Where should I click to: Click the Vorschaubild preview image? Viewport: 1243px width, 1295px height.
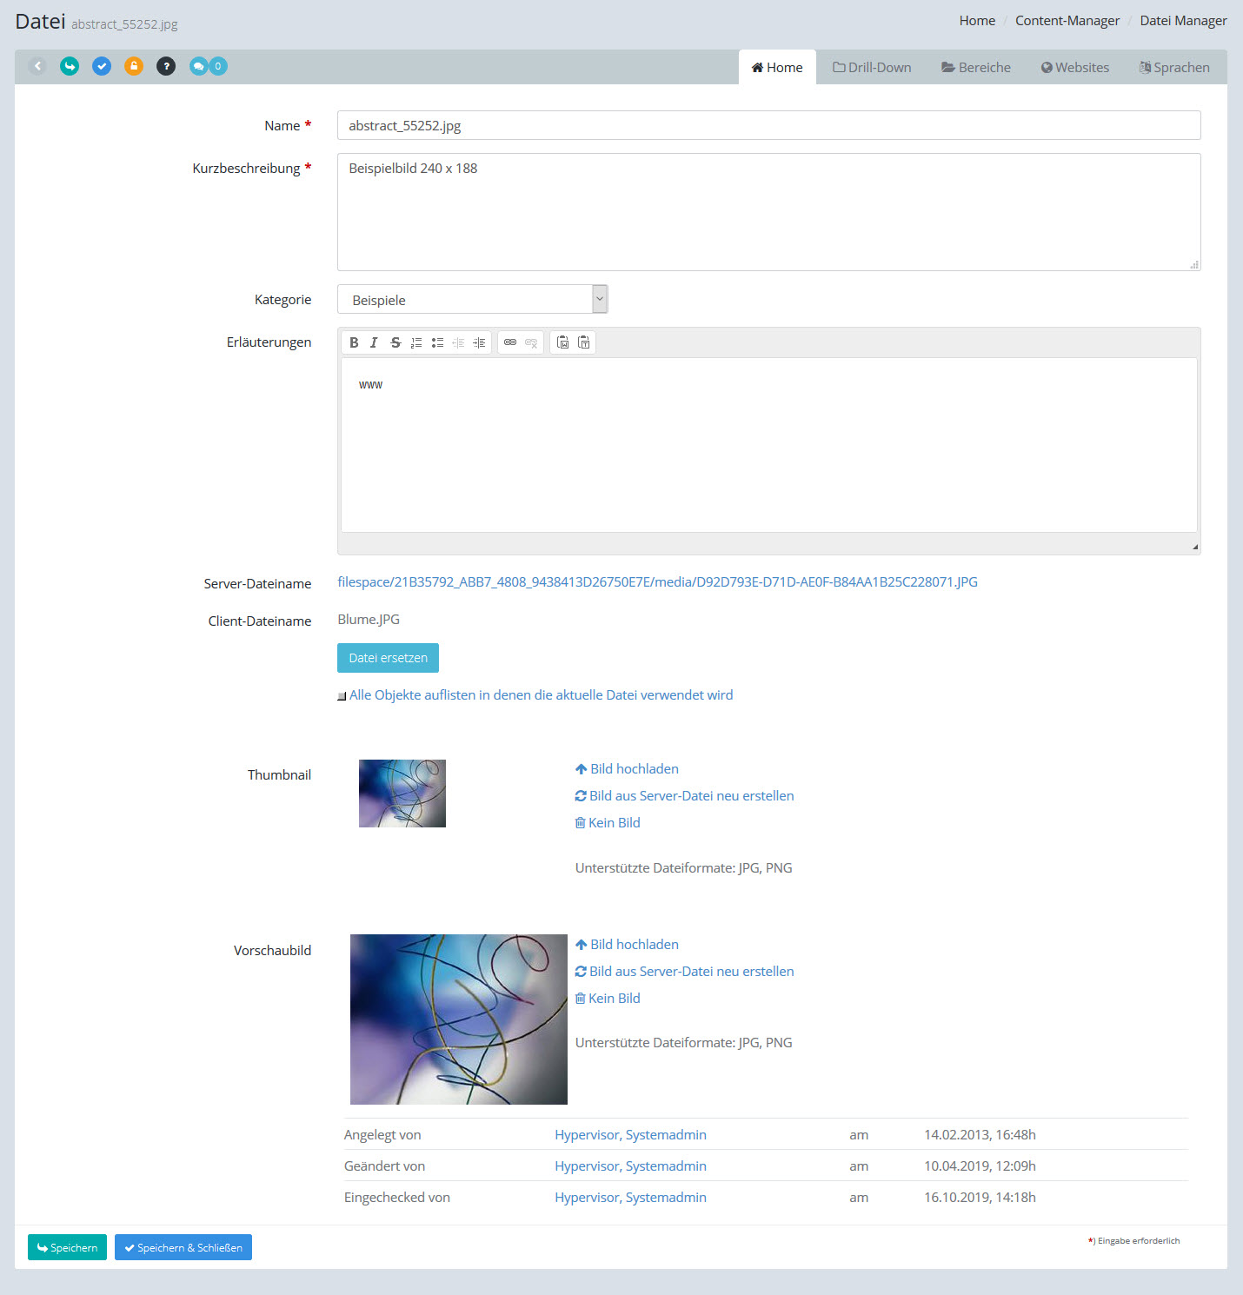tap(458, 1019)
